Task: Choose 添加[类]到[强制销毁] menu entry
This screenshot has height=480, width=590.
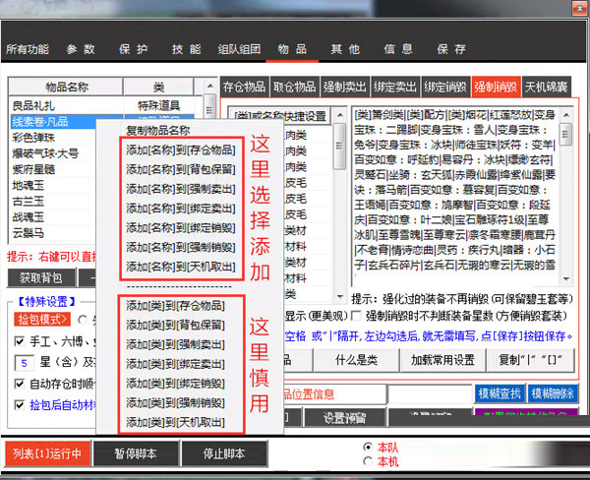Action: [175, 403]
